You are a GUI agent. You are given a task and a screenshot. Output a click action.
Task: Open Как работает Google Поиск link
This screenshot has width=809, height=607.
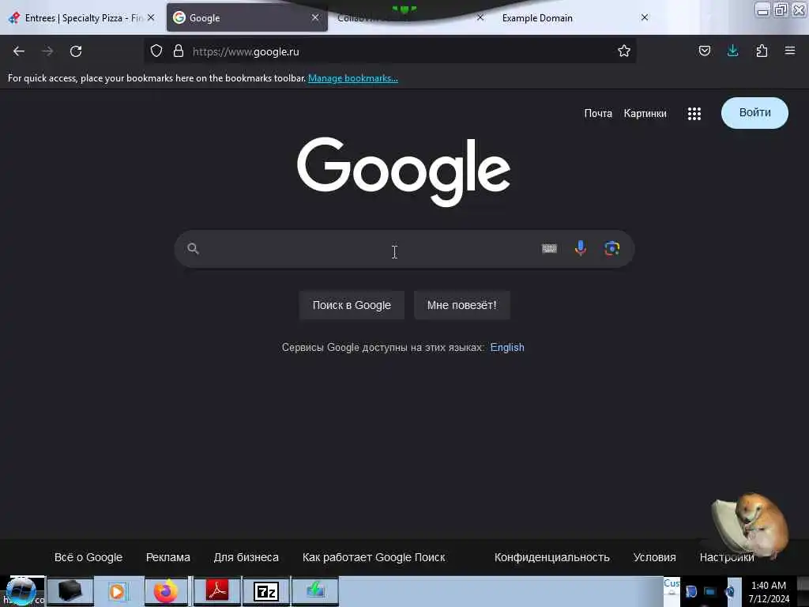tap(374, 557)
